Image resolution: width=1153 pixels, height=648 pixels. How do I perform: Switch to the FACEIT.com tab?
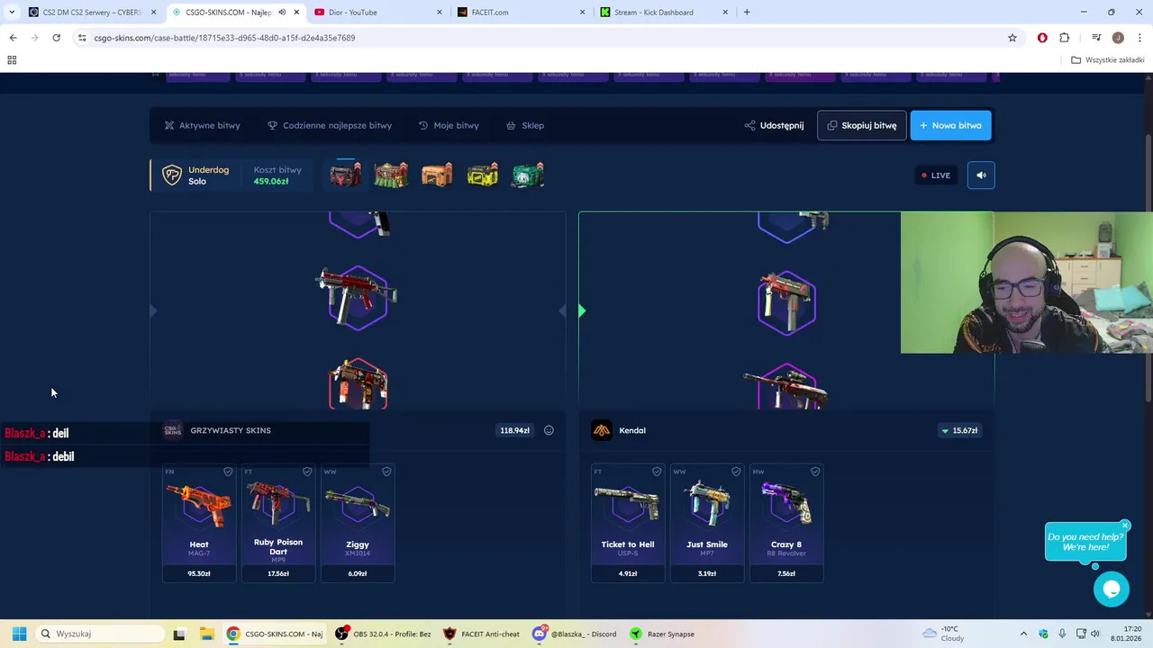[x=519, y=13]
